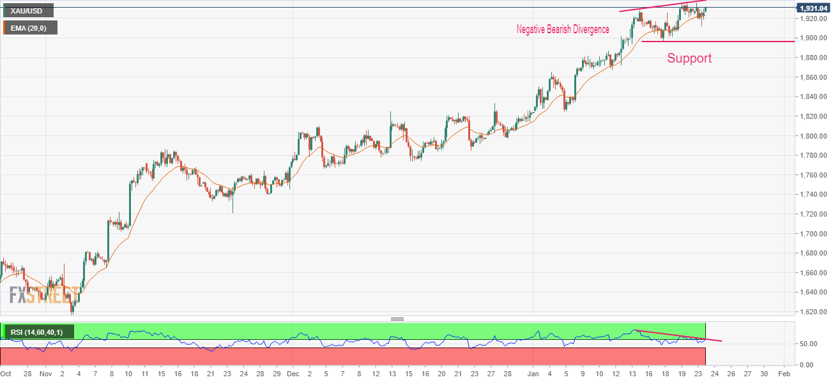Click the orange color marker beside EMA
This screenshot has width=840, height=382.
pyautogui.click(x=5, y=27)
